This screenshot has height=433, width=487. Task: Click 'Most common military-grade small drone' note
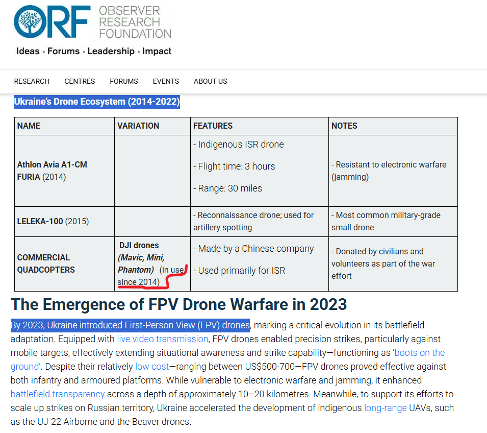[x=386, y=221]
